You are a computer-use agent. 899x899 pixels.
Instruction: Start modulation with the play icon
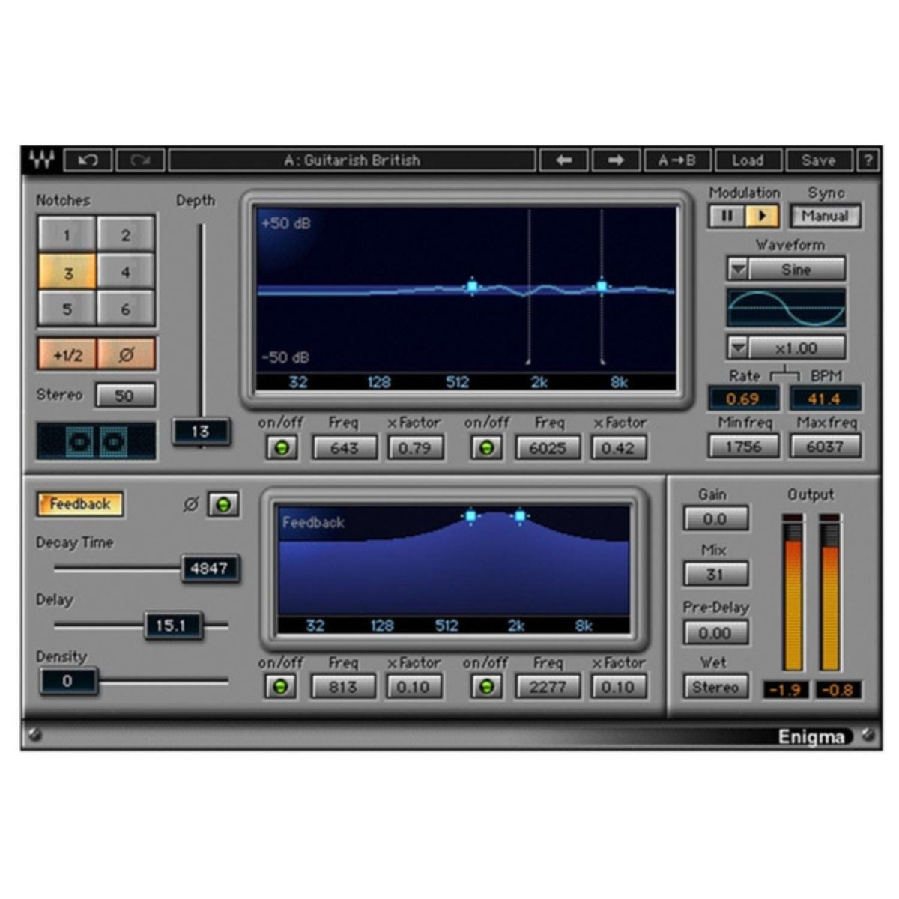[760, 217]
